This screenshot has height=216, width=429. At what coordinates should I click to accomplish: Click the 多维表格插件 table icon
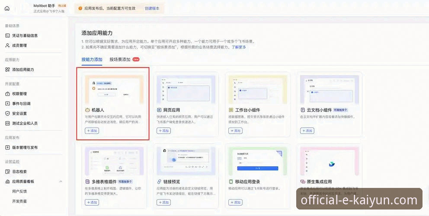click(87, 181)
